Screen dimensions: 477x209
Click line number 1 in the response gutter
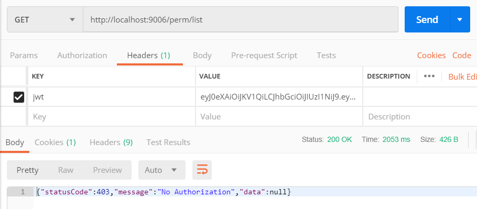click(x=23, y=192)
